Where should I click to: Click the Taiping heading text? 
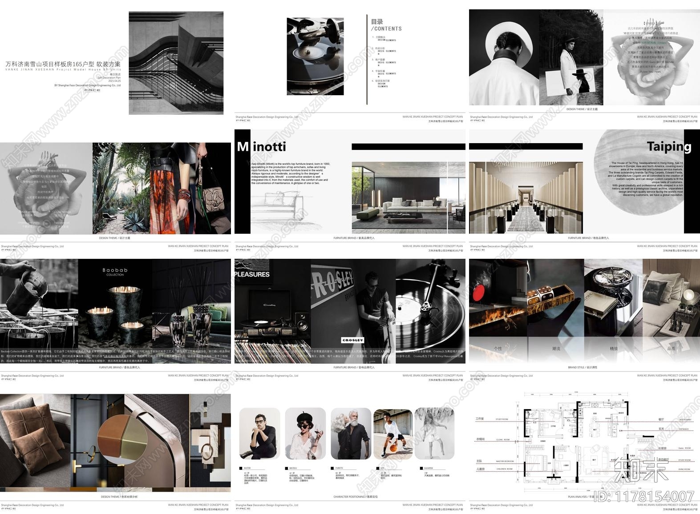[669, 146]
